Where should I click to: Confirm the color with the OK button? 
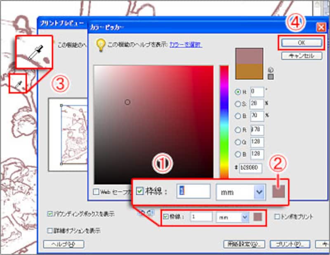(302, 43)
